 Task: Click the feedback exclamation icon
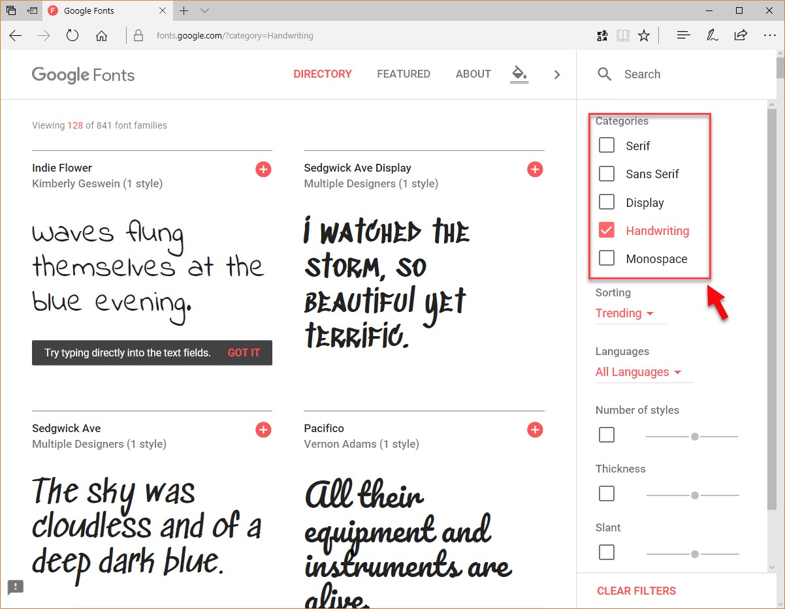16,587
